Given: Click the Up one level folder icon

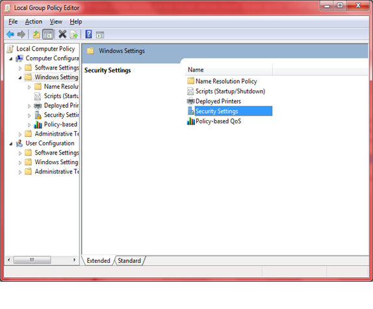Looking at the screenshot, I should coord(36,34).
